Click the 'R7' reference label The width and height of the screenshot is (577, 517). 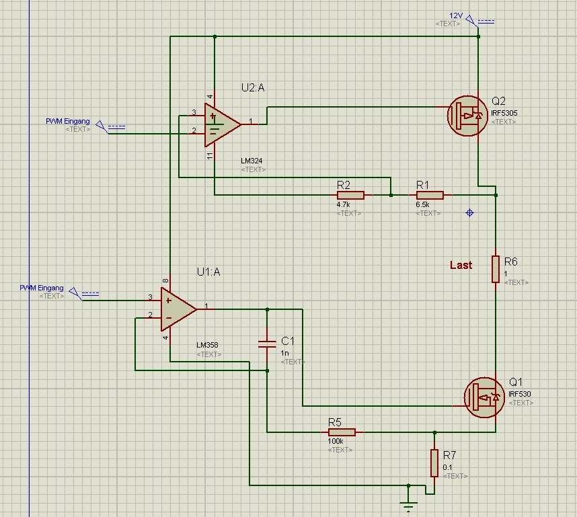449,455
